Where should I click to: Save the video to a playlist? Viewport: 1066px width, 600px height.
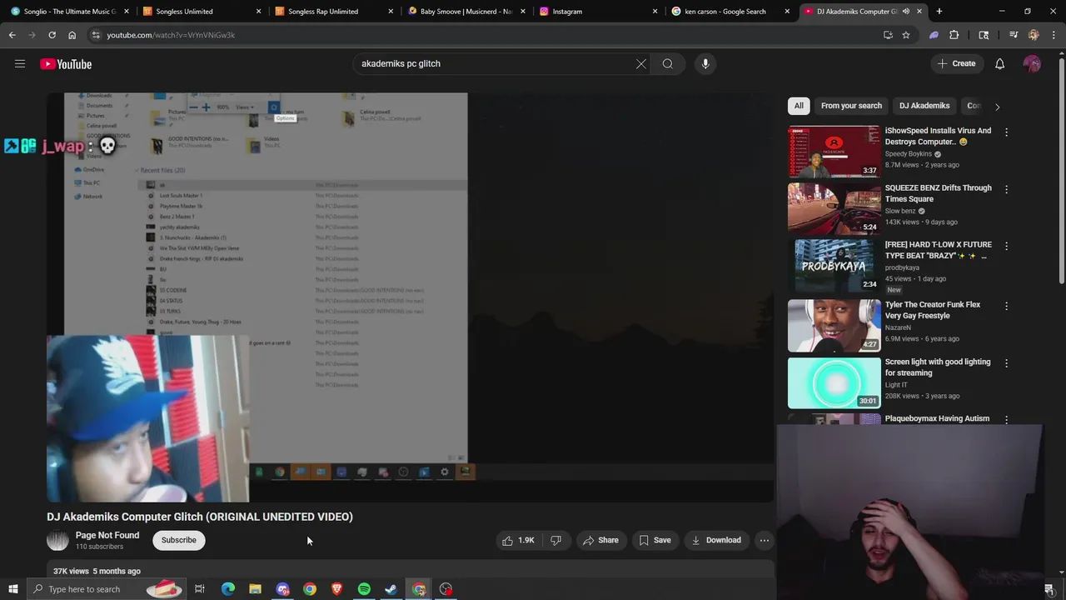click(655, 540)
